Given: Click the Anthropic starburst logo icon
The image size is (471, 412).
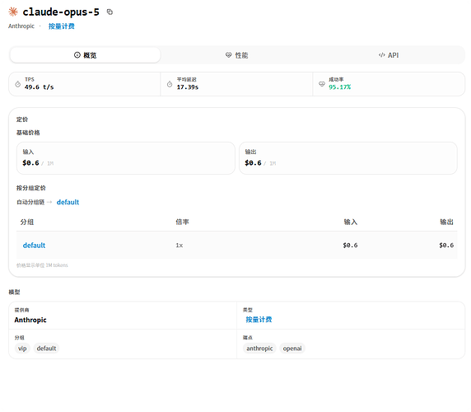Looking at the screenshot, I should click(x=13, y=12).
